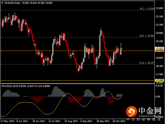
Task: Click the 0.5238 MACD axis value
Action: (x=159, y=86)
